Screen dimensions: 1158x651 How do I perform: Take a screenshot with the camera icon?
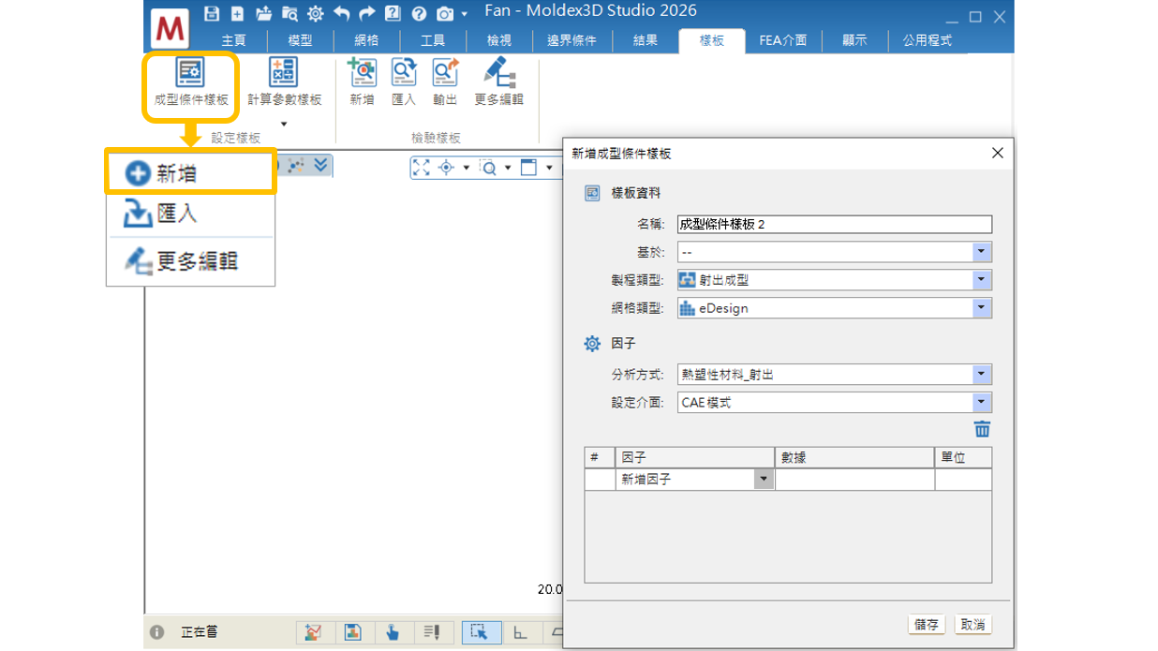445,14
